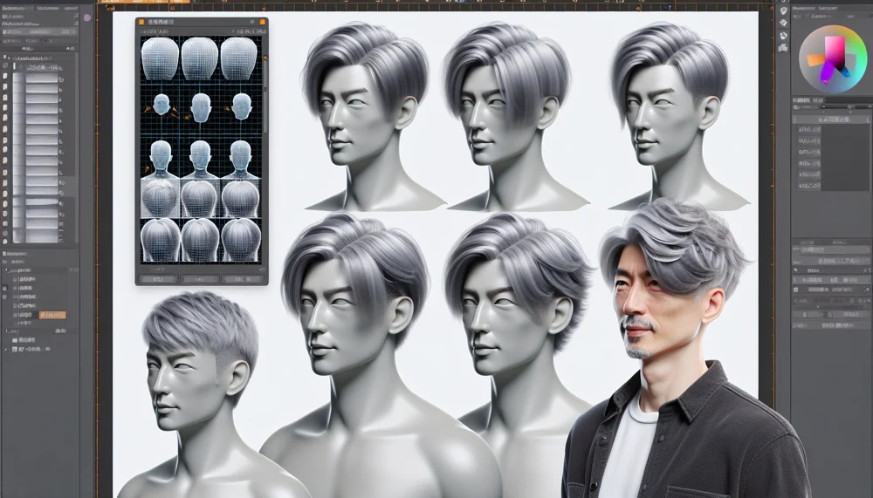Viewport: 873px width, 498px height.
Task: Select the first list entry below color wheel
Action: pyautogui.click(x=807, y=130)
